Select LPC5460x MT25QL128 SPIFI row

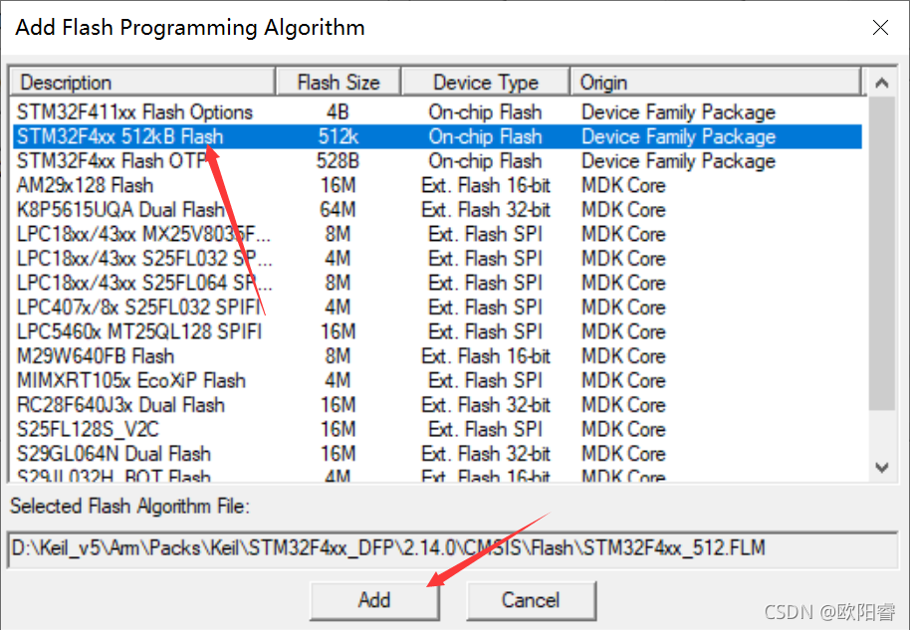point(437,331)
